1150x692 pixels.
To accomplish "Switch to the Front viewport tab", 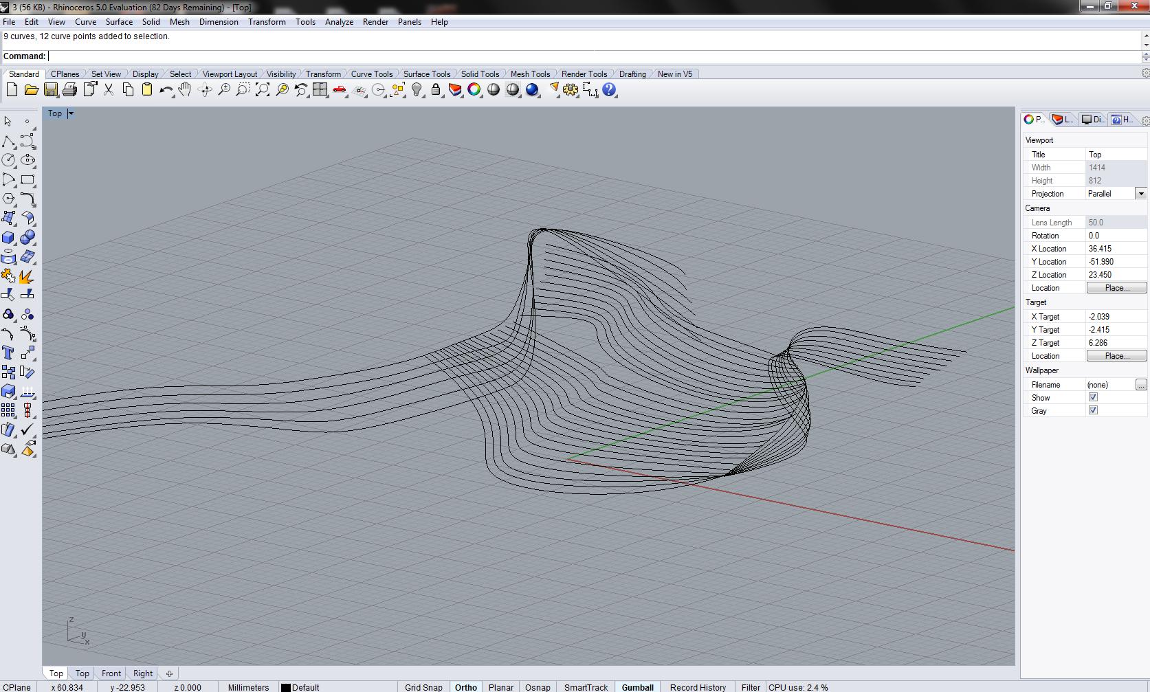I will coord(111,673).
